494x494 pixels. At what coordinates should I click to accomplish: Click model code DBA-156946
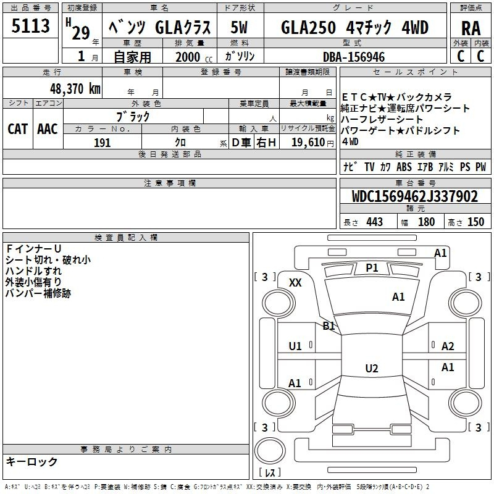click(354, 57)
